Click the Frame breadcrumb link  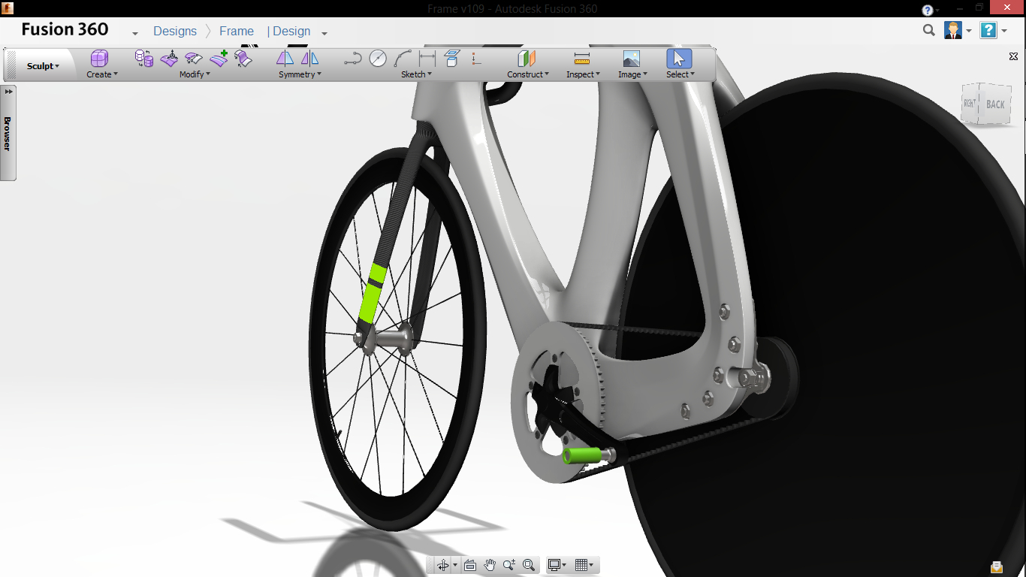(237, 31)
